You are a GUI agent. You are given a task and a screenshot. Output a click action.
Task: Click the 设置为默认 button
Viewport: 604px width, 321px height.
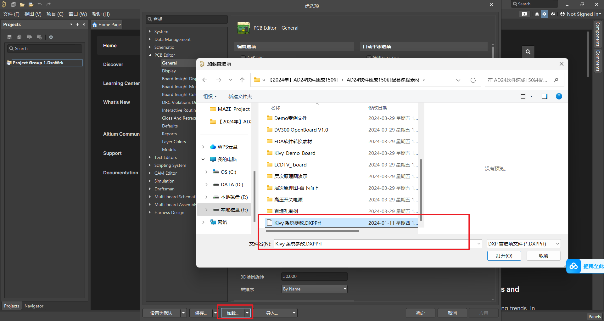(161, 313)
